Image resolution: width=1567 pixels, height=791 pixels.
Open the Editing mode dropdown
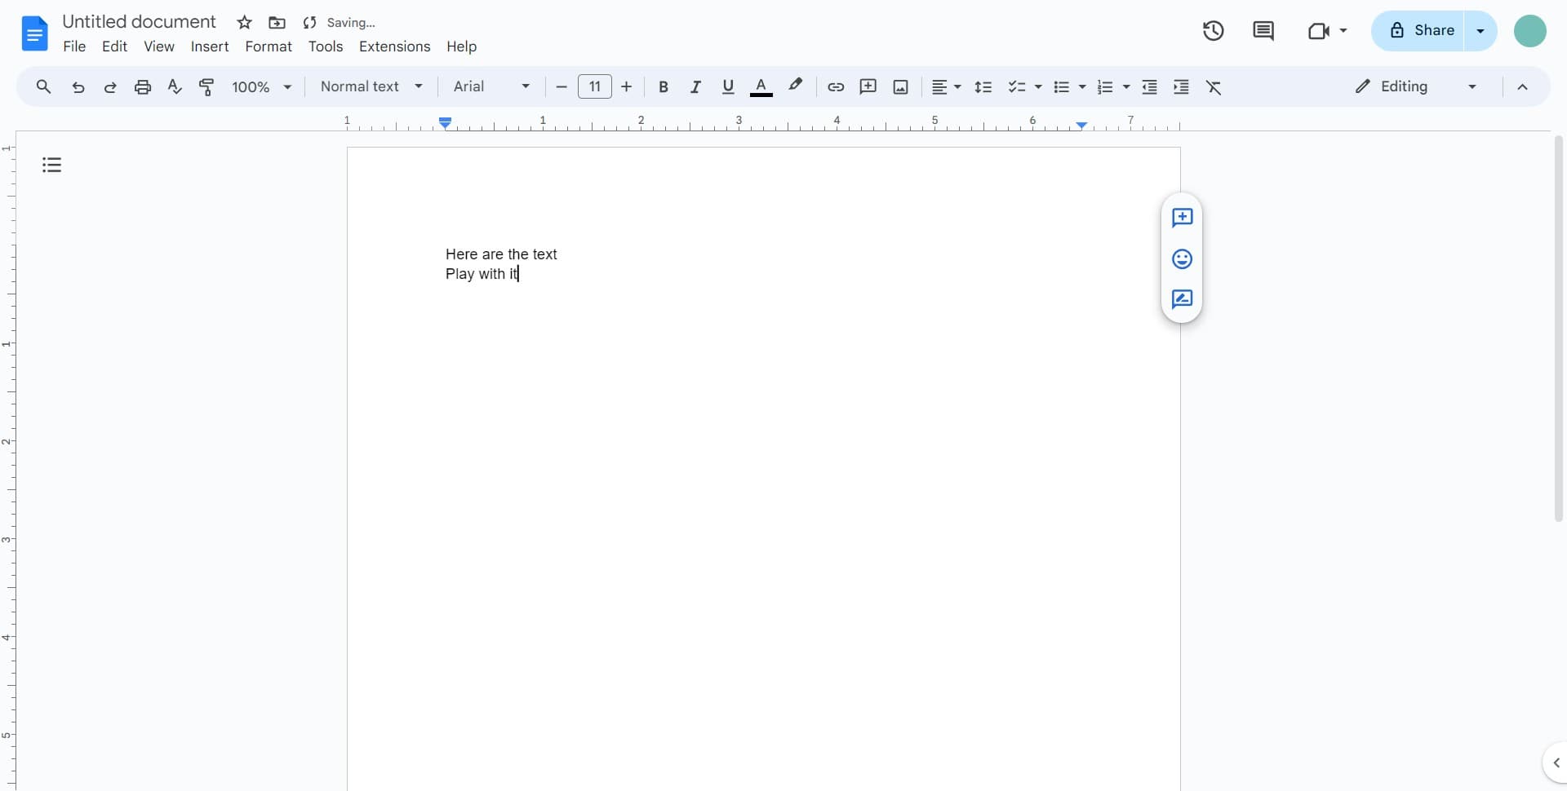[1415, 86]
